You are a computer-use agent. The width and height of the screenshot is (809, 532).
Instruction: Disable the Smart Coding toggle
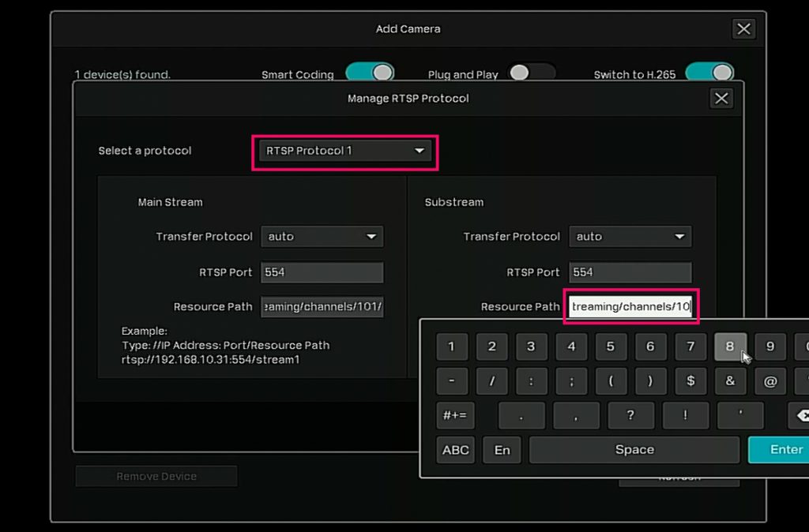[x=369, y=73]
